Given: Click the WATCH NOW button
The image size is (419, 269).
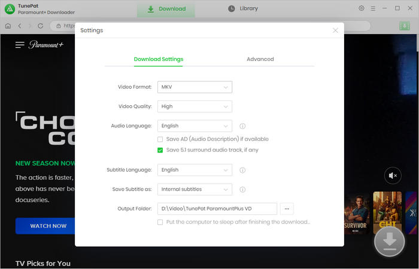Looking at the screenshot, I should (x=45, y=226).
